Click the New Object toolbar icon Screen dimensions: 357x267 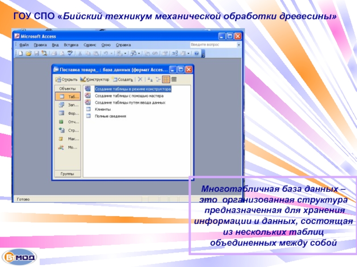point(183,53)
